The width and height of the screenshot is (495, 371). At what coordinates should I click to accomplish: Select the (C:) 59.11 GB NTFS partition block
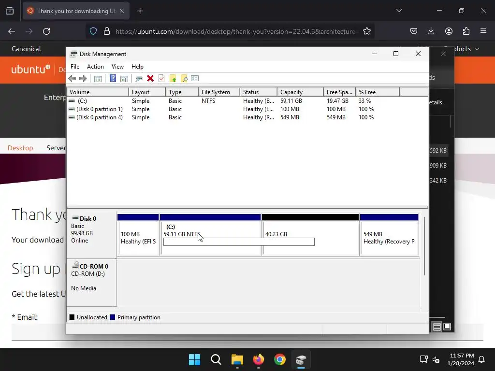click(x=211, y=235)
